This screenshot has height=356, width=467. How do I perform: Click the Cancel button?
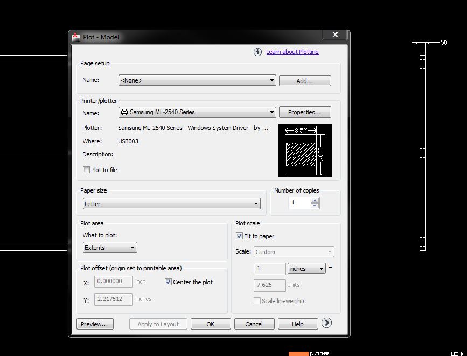pyautogui.click(x=254, y=324)
